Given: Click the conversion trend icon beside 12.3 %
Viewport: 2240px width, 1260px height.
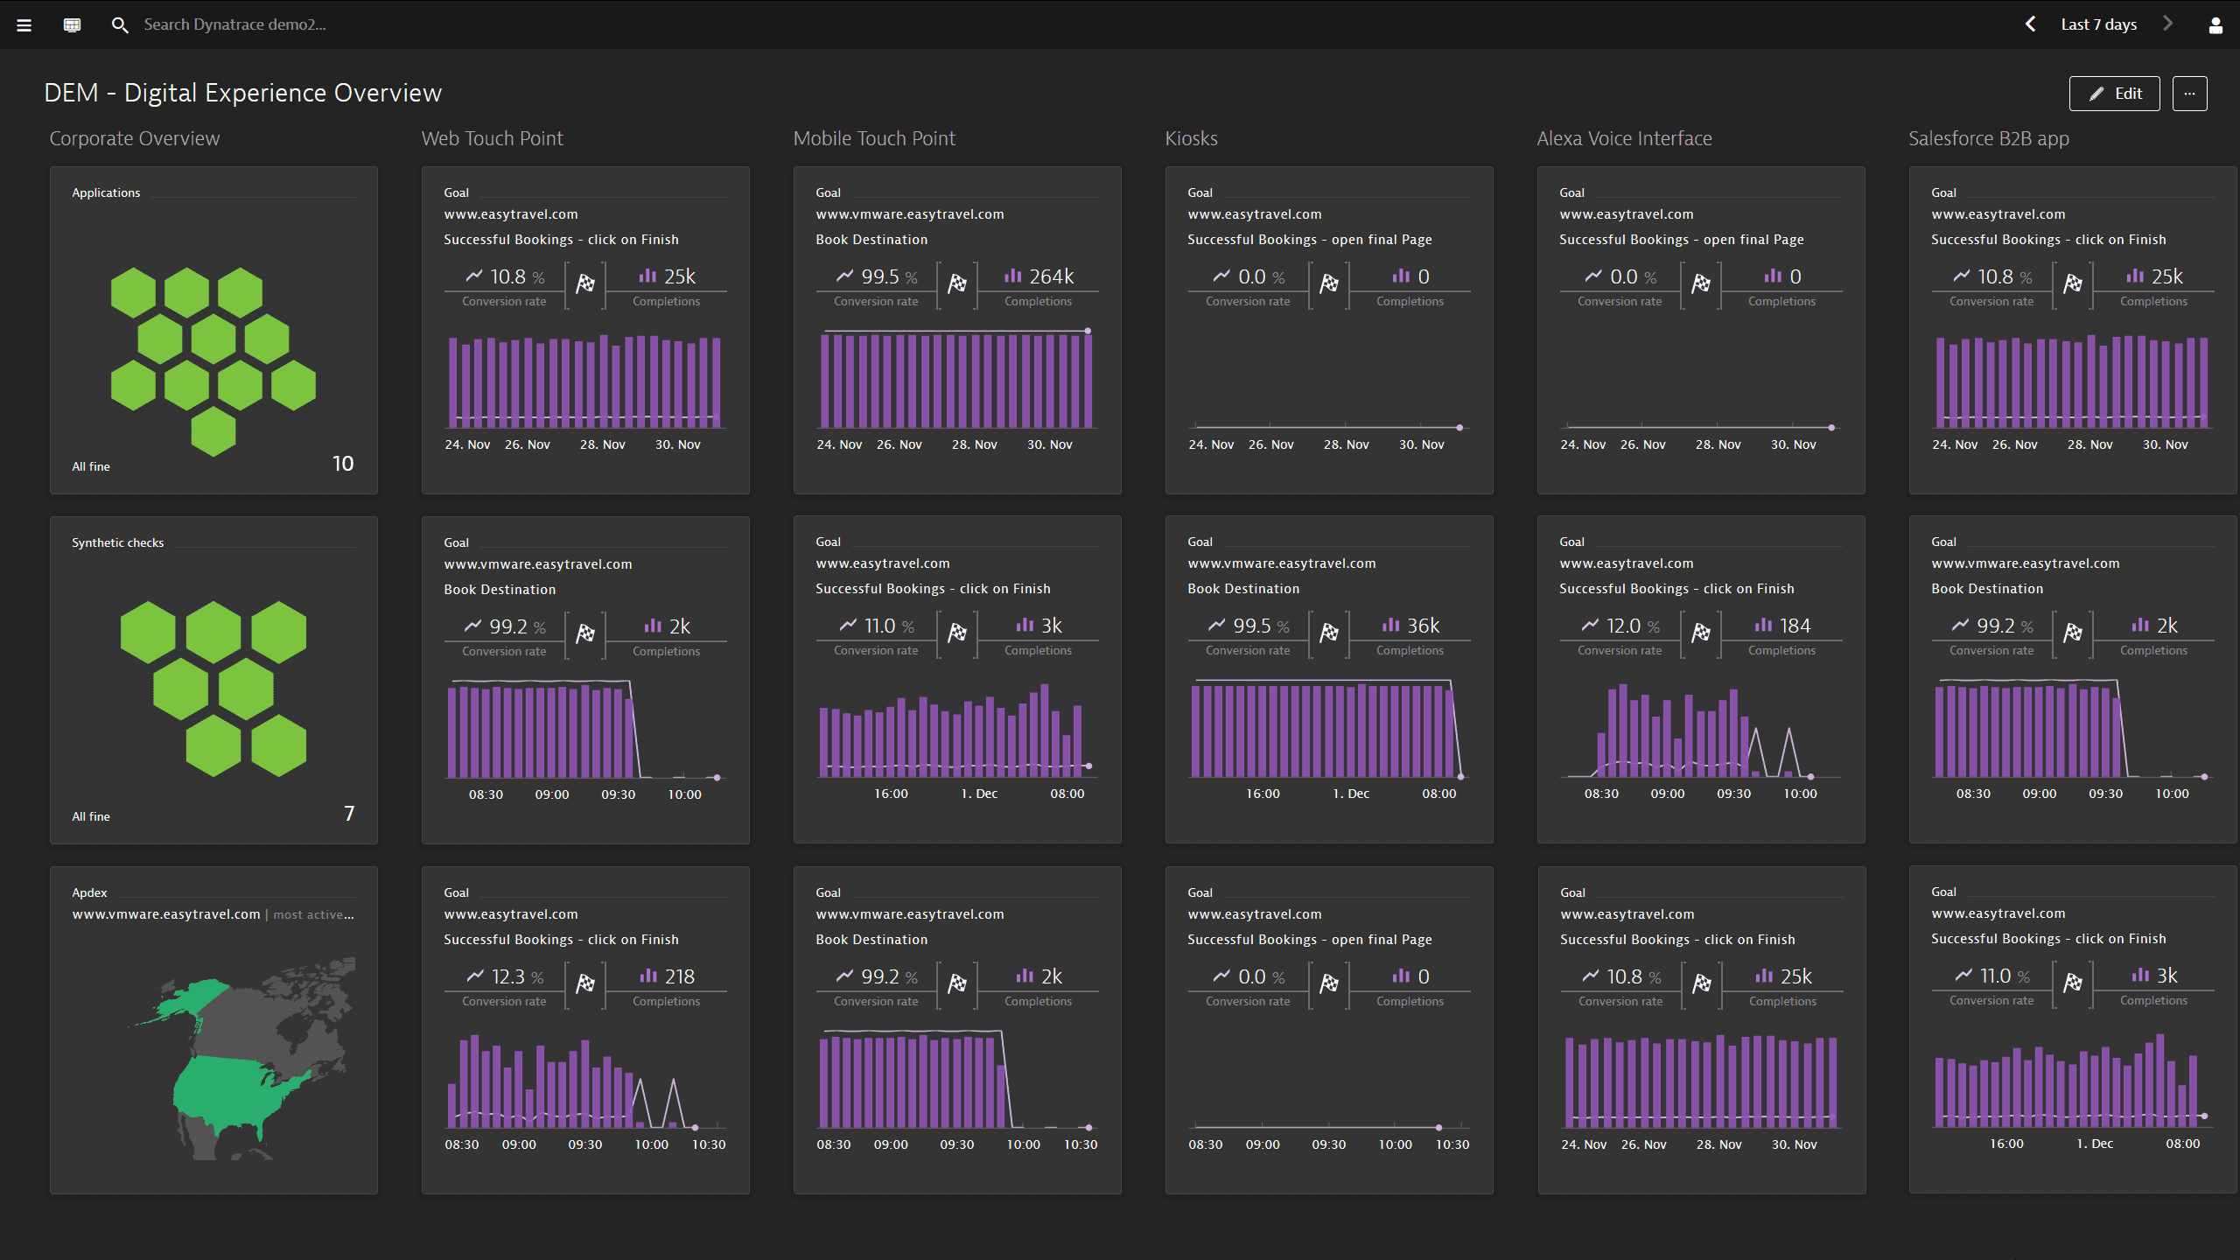Looking at the screenshot, I should 475,976.
